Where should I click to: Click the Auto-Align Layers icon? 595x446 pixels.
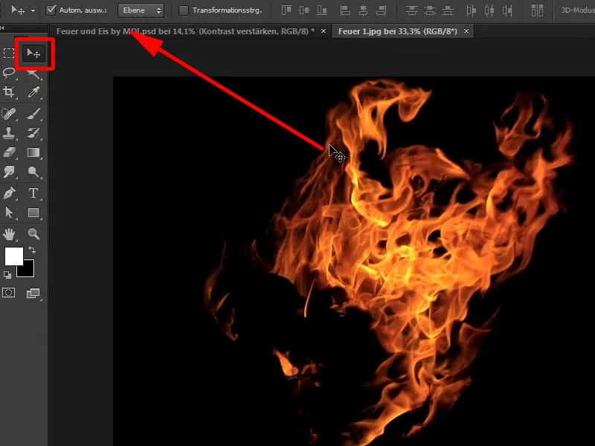tap(537, 10)
